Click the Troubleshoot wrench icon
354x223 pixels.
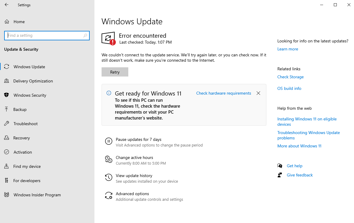coord(7,124)
